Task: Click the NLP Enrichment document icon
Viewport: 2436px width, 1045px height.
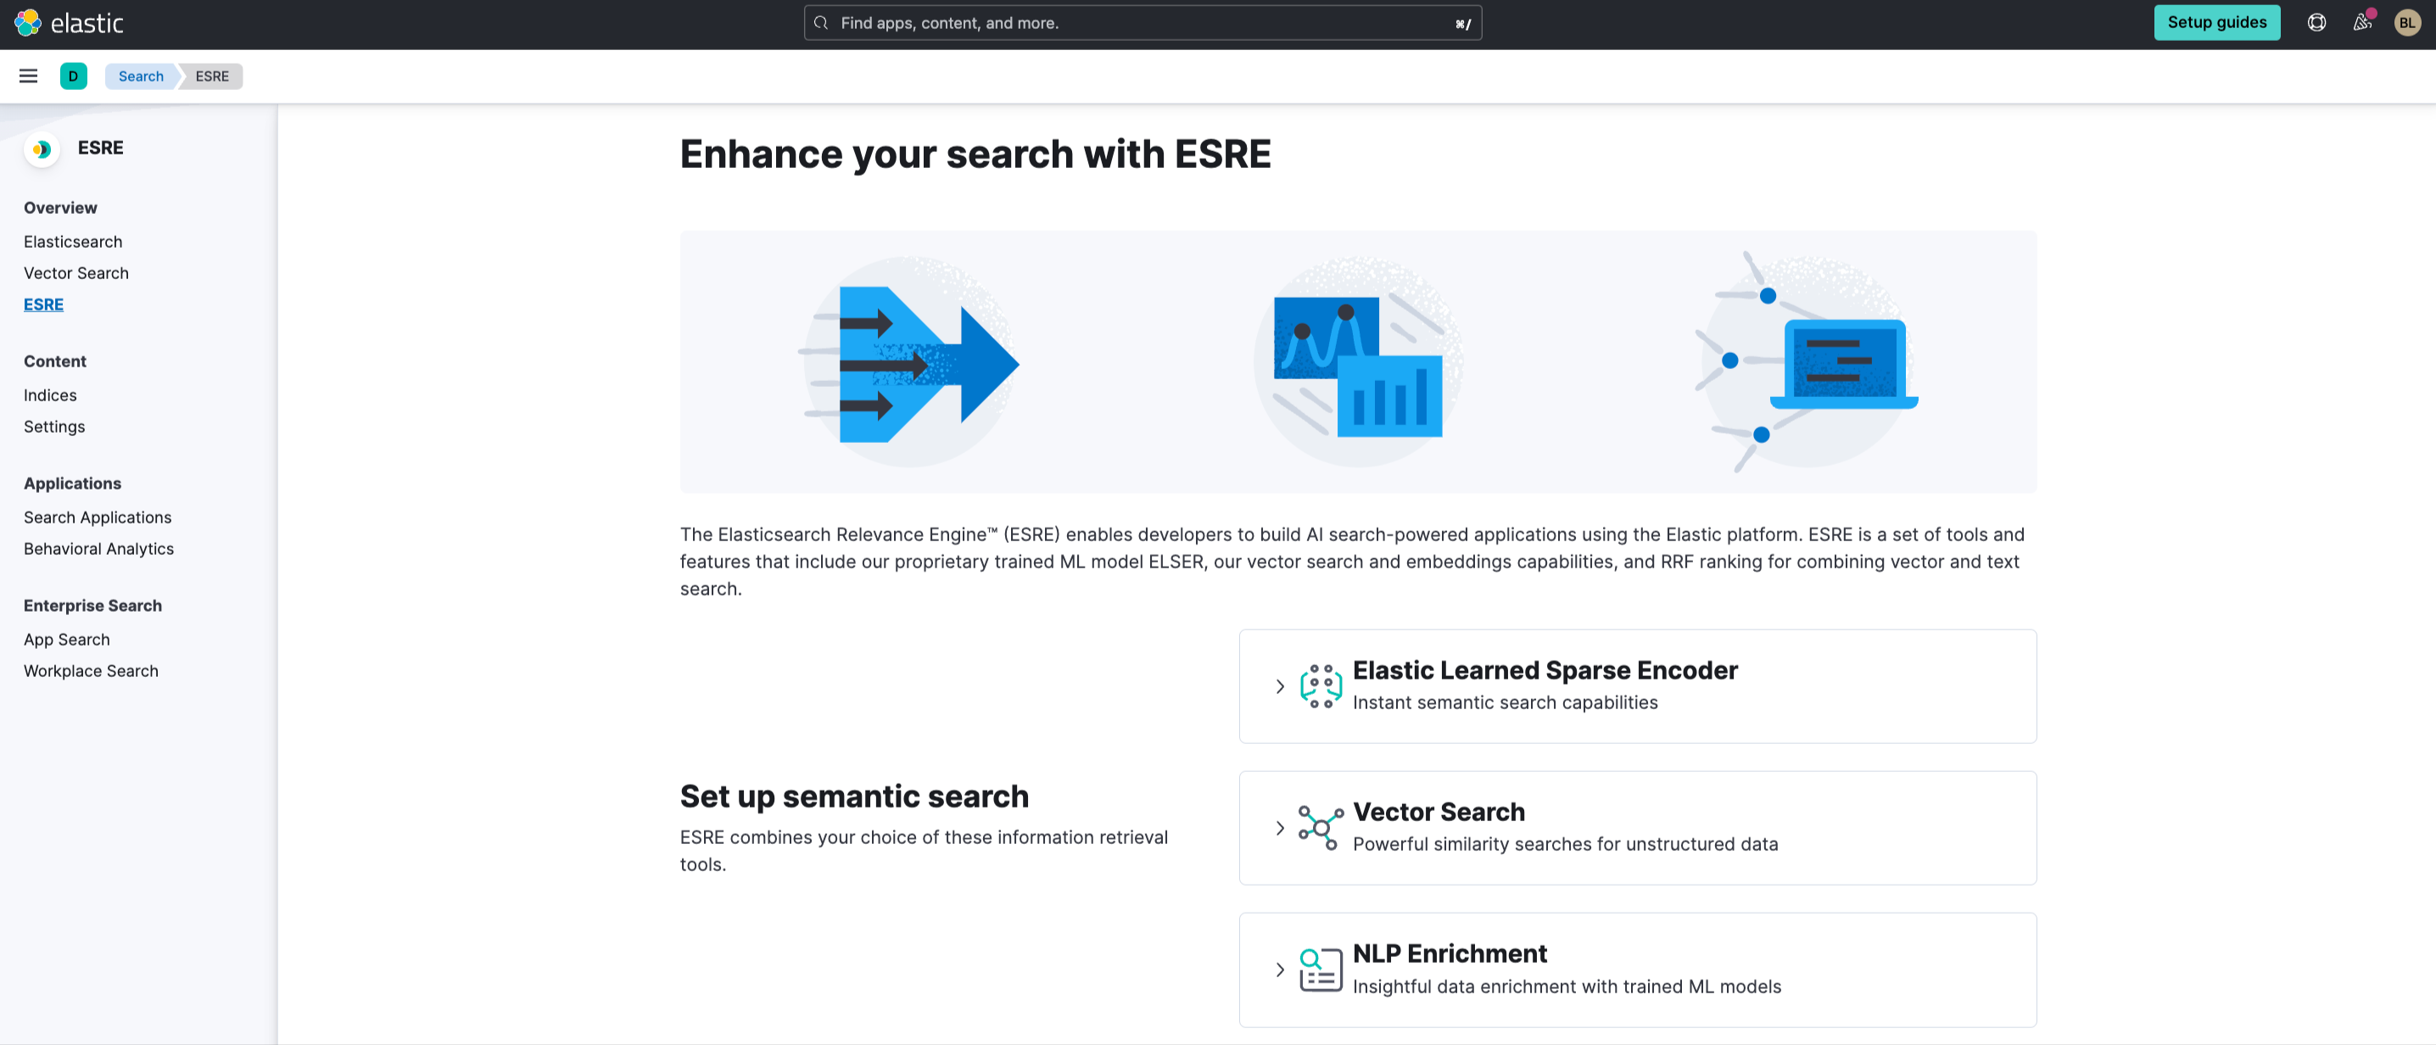Action: (1320, 970)
